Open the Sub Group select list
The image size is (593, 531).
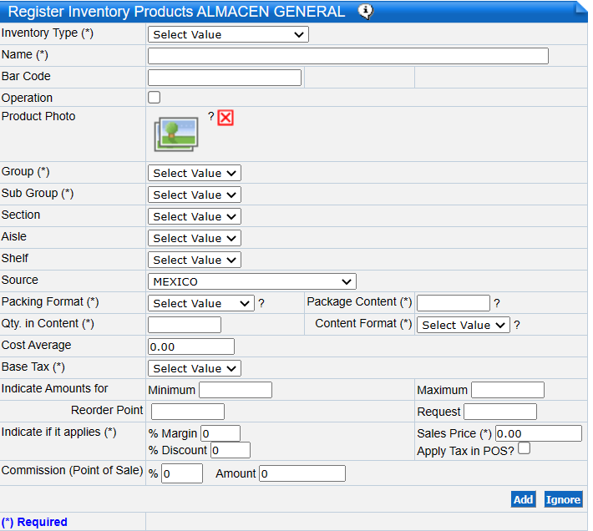click(195, 195)
